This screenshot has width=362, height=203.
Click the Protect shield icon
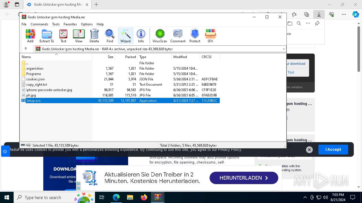pos(195,36)
